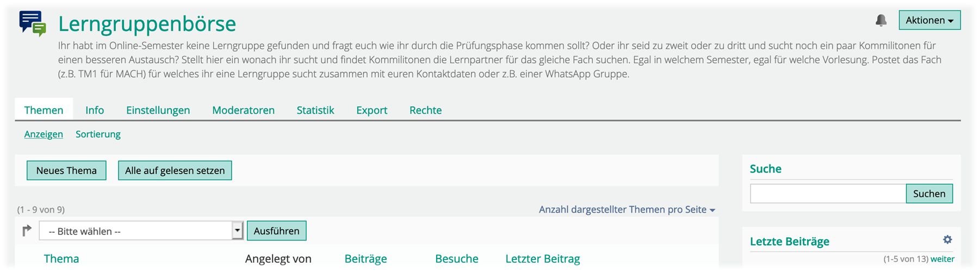Open the Letzte Beiträge gear settings

click(x=947, y=240)
